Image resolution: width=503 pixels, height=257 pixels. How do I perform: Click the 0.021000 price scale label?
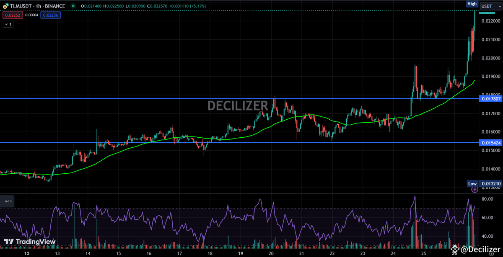pos(490,39)
